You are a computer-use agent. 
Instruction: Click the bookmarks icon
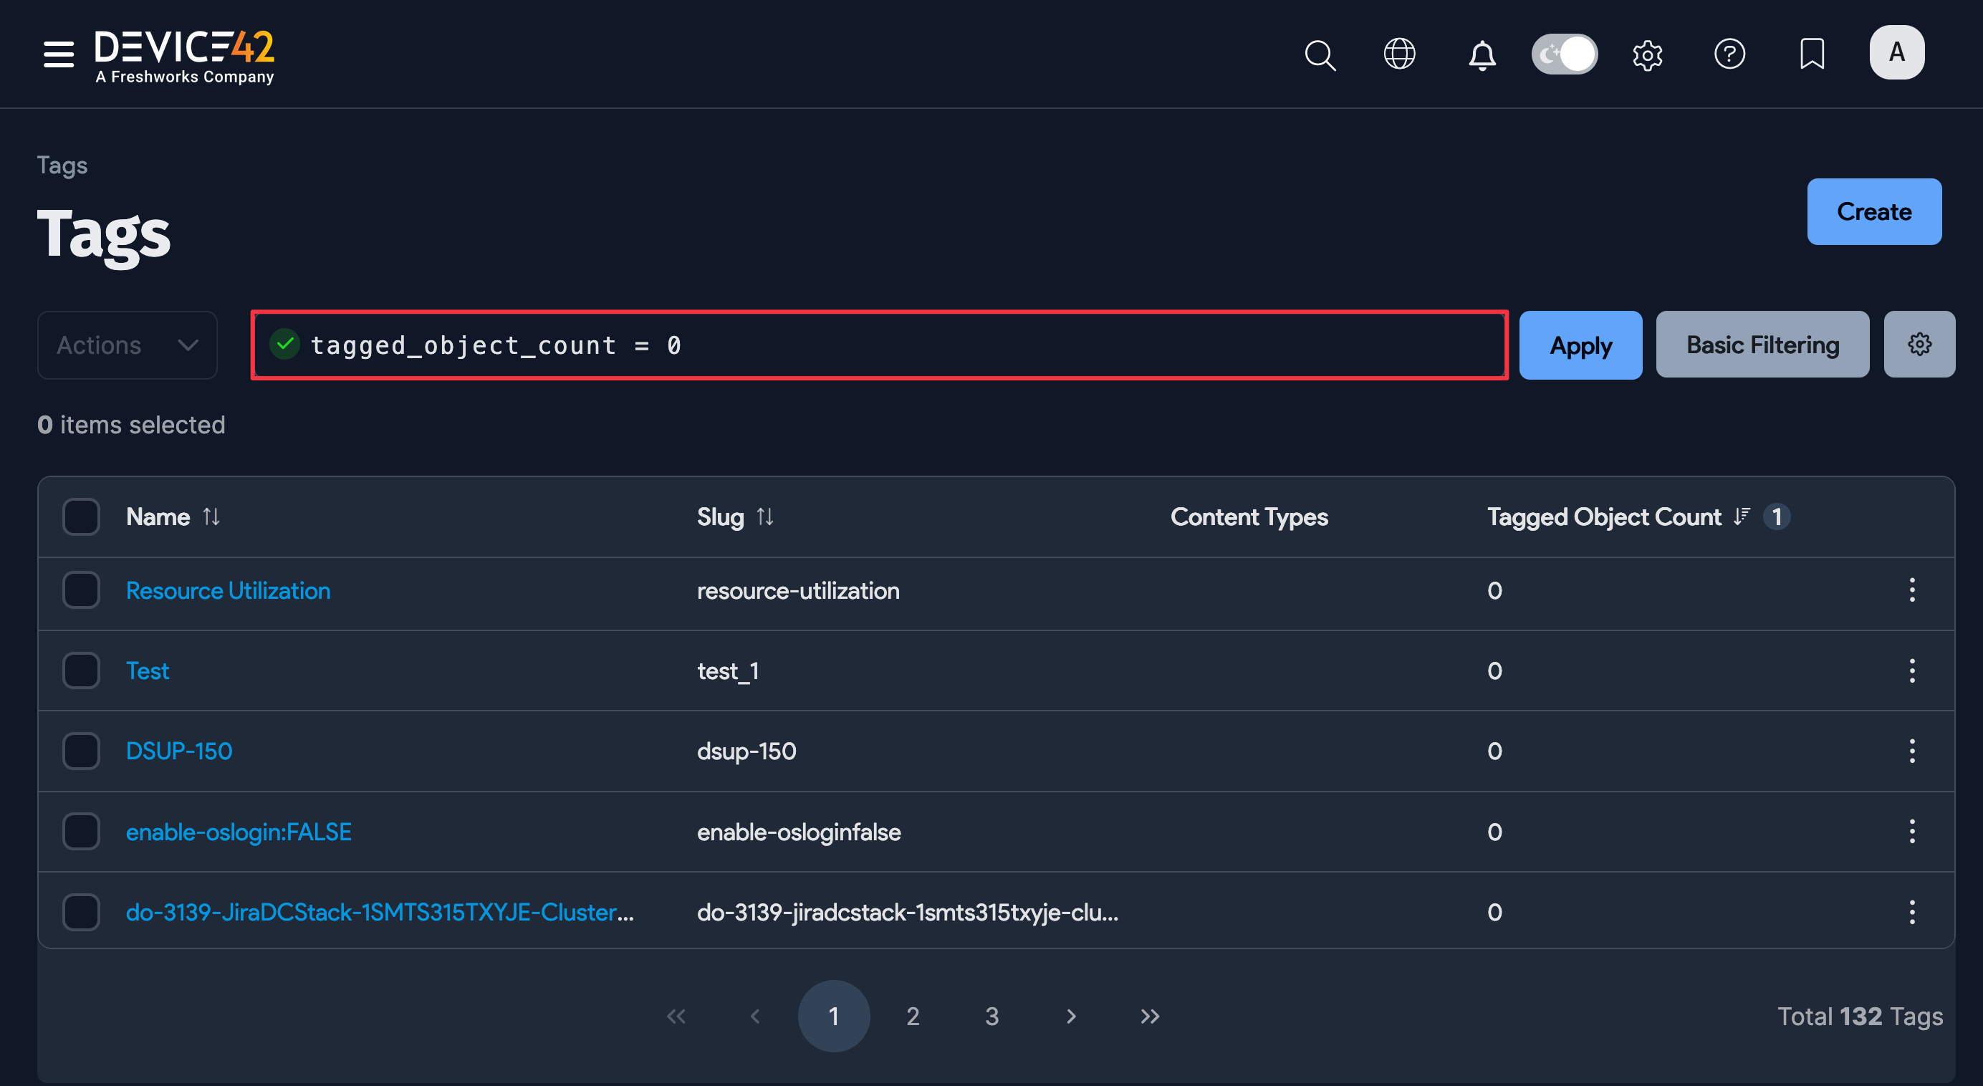coord(1812,54)
